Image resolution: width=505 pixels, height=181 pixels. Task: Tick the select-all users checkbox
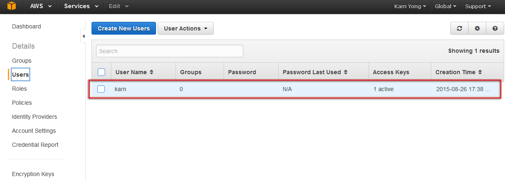point(101,72)
